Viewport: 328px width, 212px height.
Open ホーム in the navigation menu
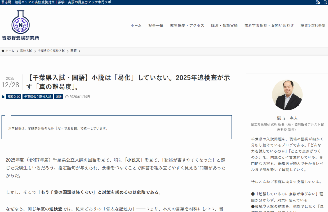136,26
